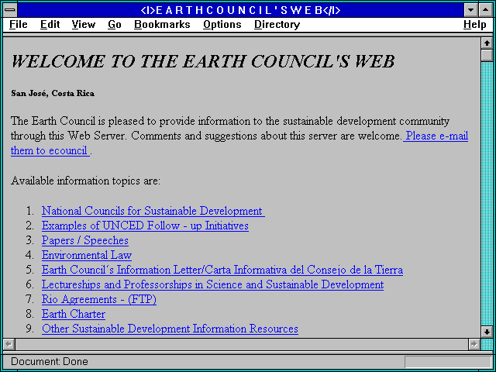
Task: Click the window title bar text
Action: tap(240, 10)
